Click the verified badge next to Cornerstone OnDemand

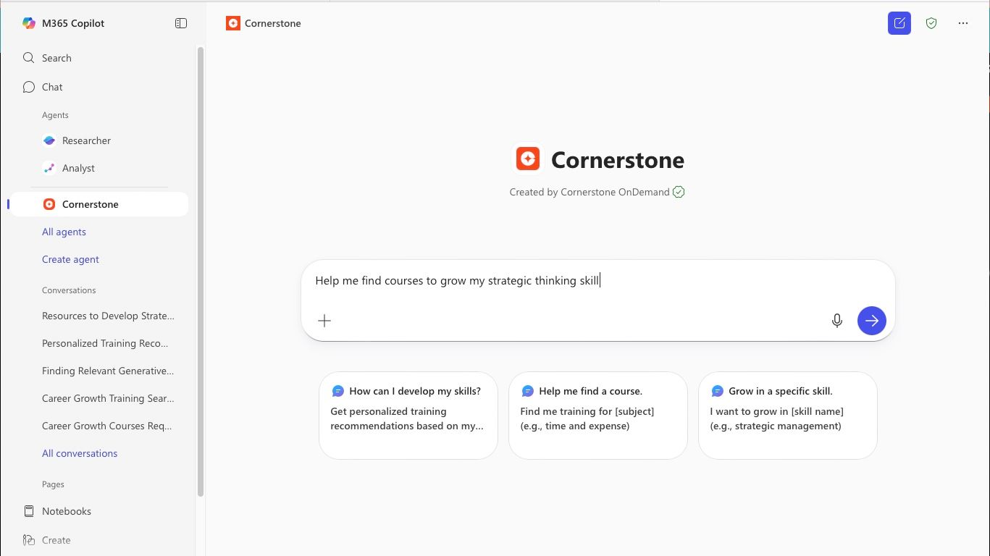(x=678, y=192)
